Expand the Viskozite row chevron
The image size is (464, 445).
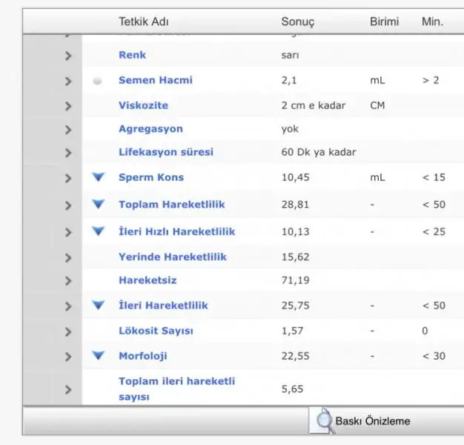[68, 106]
